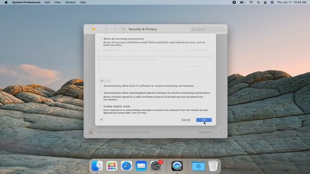Click the date and time display
This screenshot has width=310, height=174.
[292, 2]
